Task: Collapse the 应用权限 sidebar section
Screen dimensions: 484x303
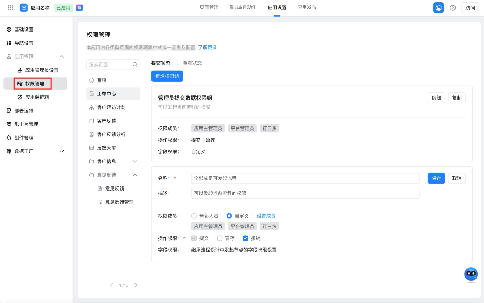Action: [x=62, y=57]
